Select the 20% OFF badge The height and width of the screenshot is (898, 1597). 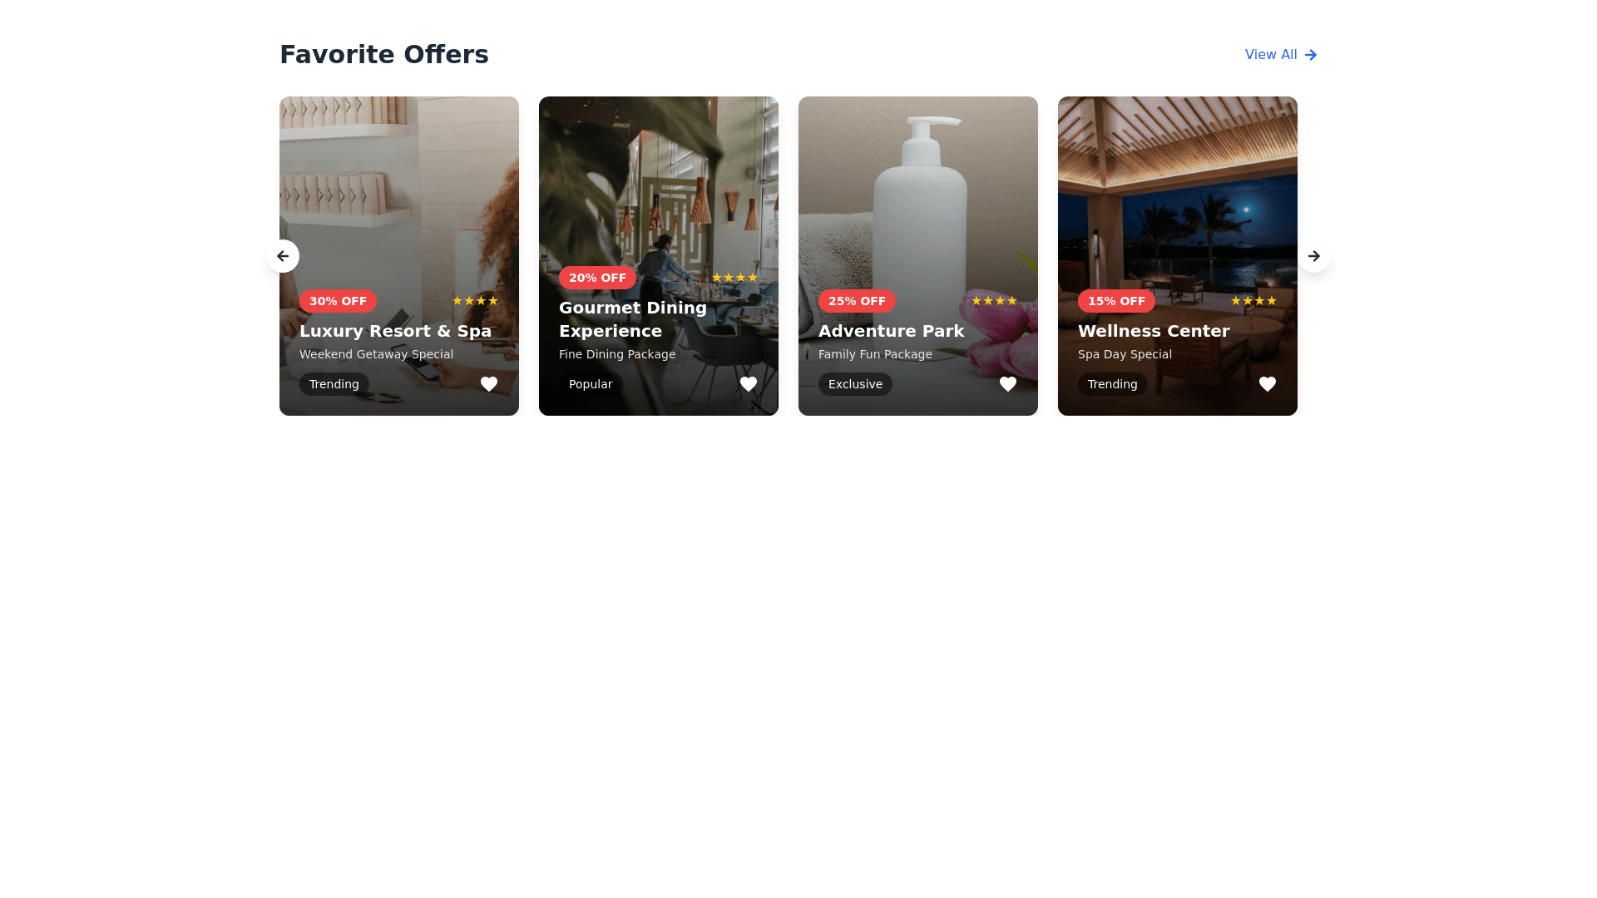click(x=597, y=278)
